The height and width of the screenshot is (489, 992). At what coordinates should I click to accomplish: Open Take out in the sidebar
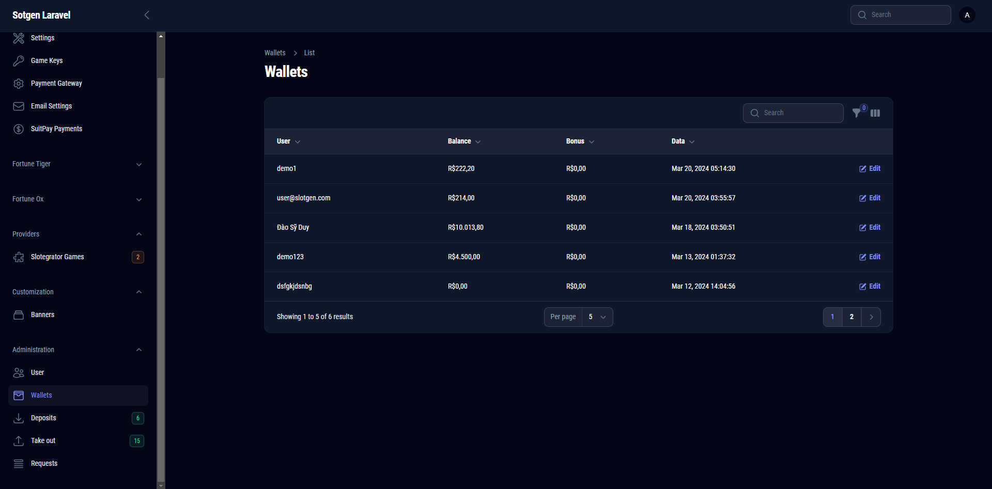tap(43, 440)
